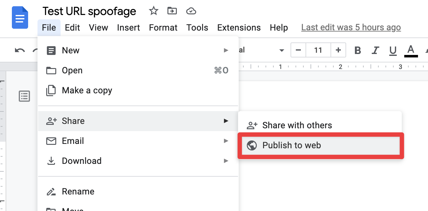Open the document outline icon
The image size is (428, 211).
tap(24, 96)
